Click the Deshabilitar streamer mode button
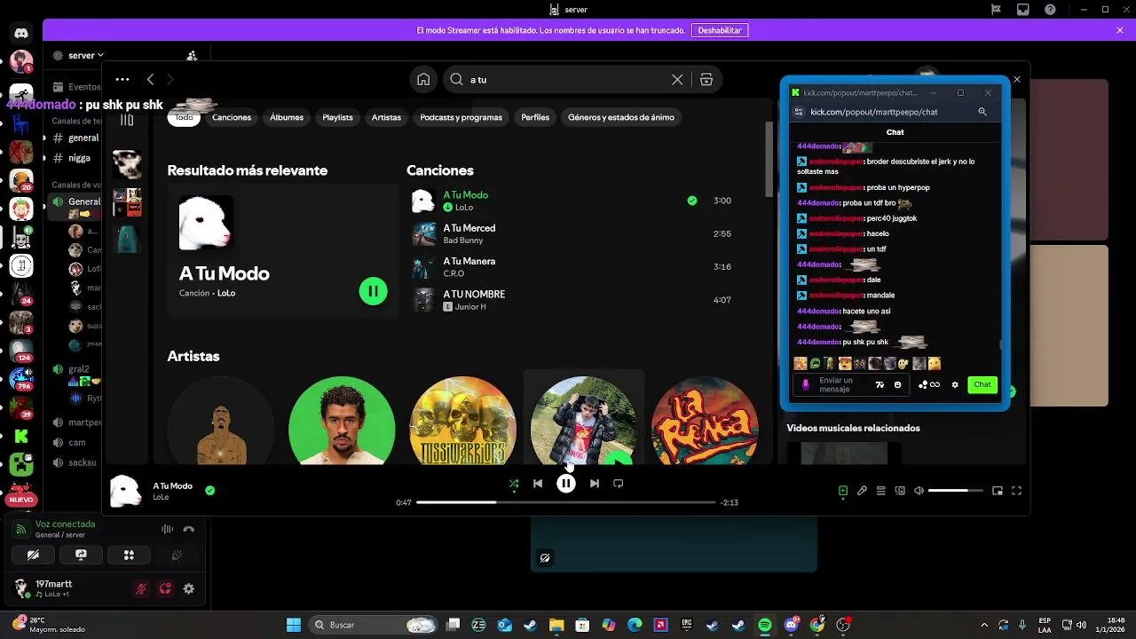Screen dimensions: 1136x639 coord(720,30)
